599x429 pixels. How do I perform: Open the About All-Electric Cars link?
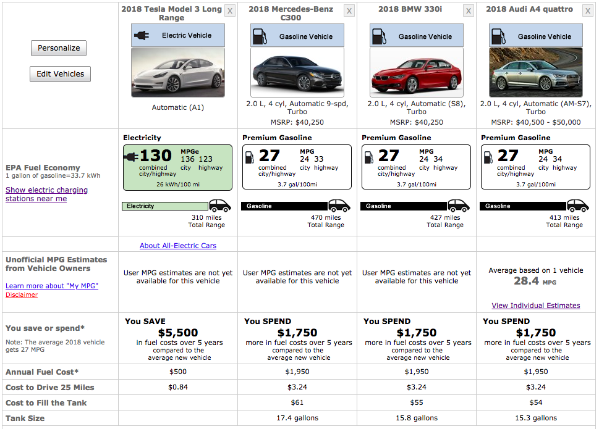[x=178, y=246]
